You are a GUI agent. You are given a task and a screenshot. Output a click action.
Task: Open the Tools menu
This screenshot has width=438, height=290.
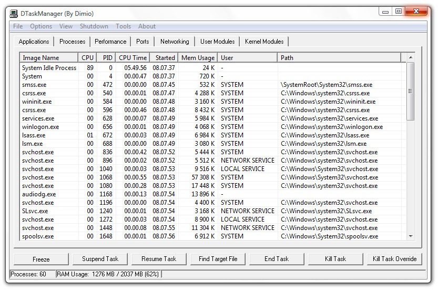(123, 26)
